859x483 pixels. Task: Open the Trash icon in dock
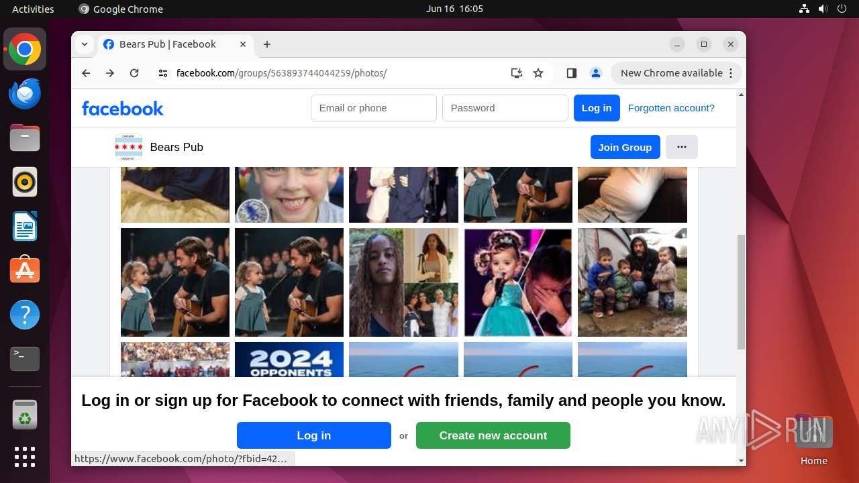coord(25,415)
